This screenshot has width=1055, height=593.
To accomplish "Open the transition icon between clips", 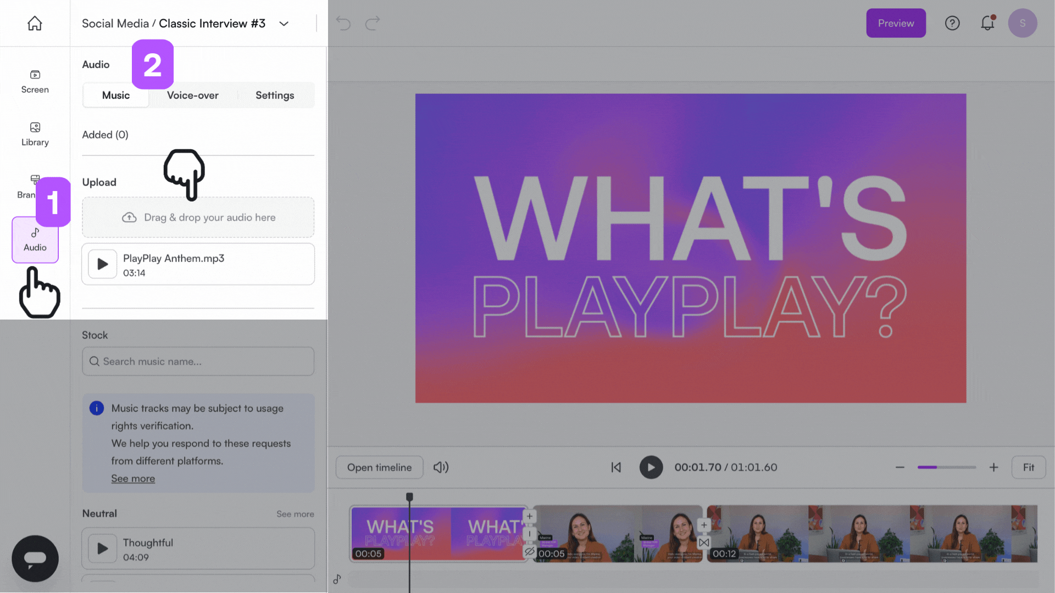I will click(704, 542).
